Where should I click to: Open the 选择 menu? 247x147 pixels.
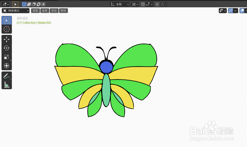45,11
